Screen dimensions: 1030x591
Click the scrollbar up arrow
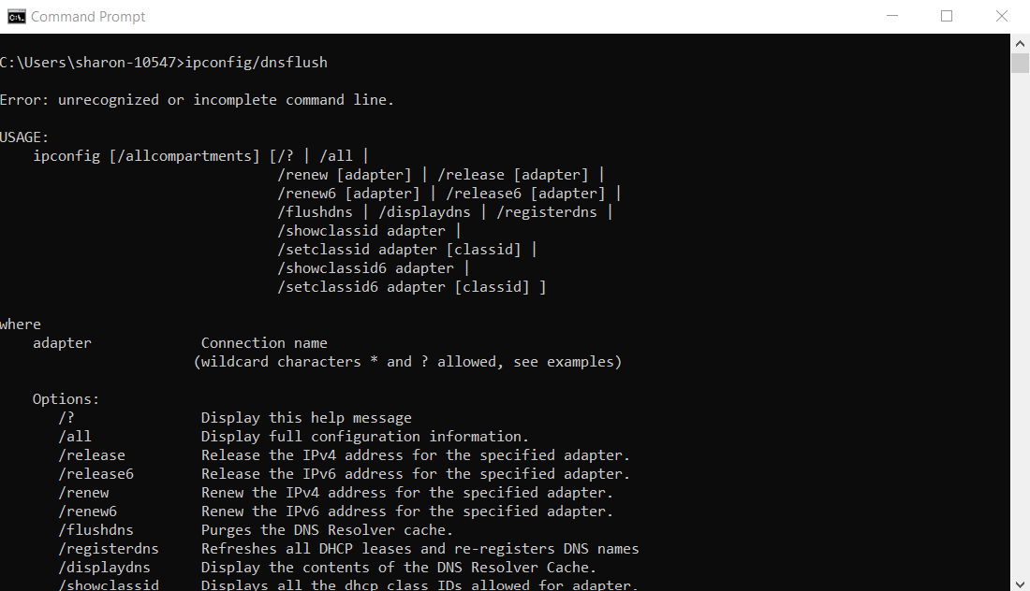coord(1020,44)
